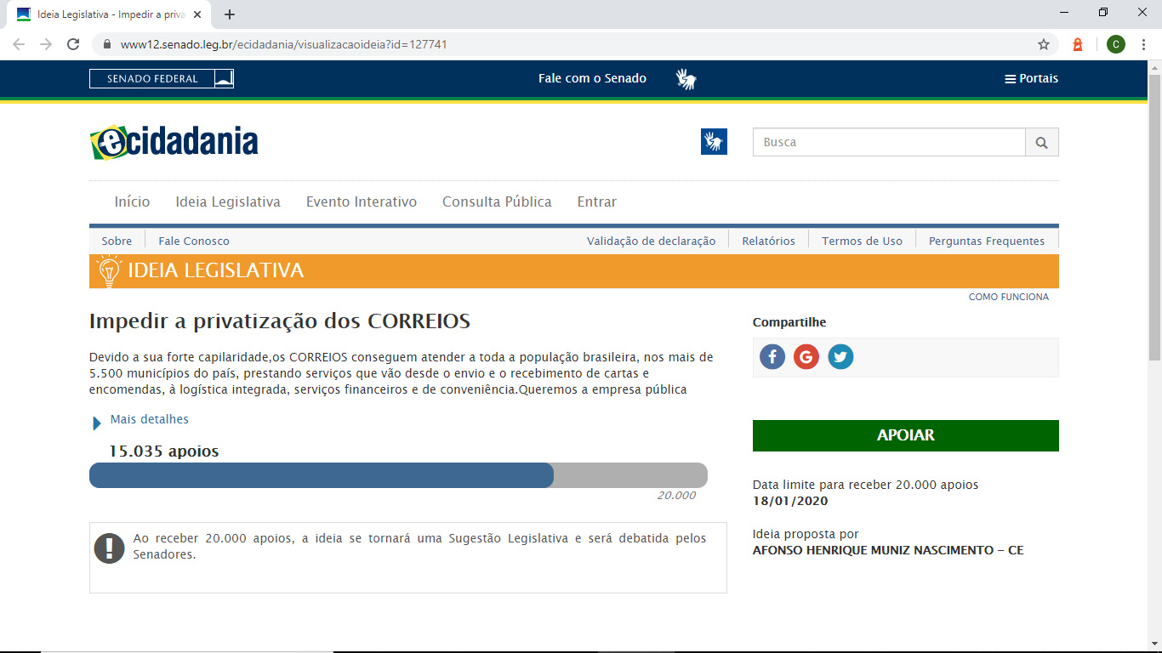
Task: Click the lightbulb Ideia Legislativa icon
Action: coord(110,271)
